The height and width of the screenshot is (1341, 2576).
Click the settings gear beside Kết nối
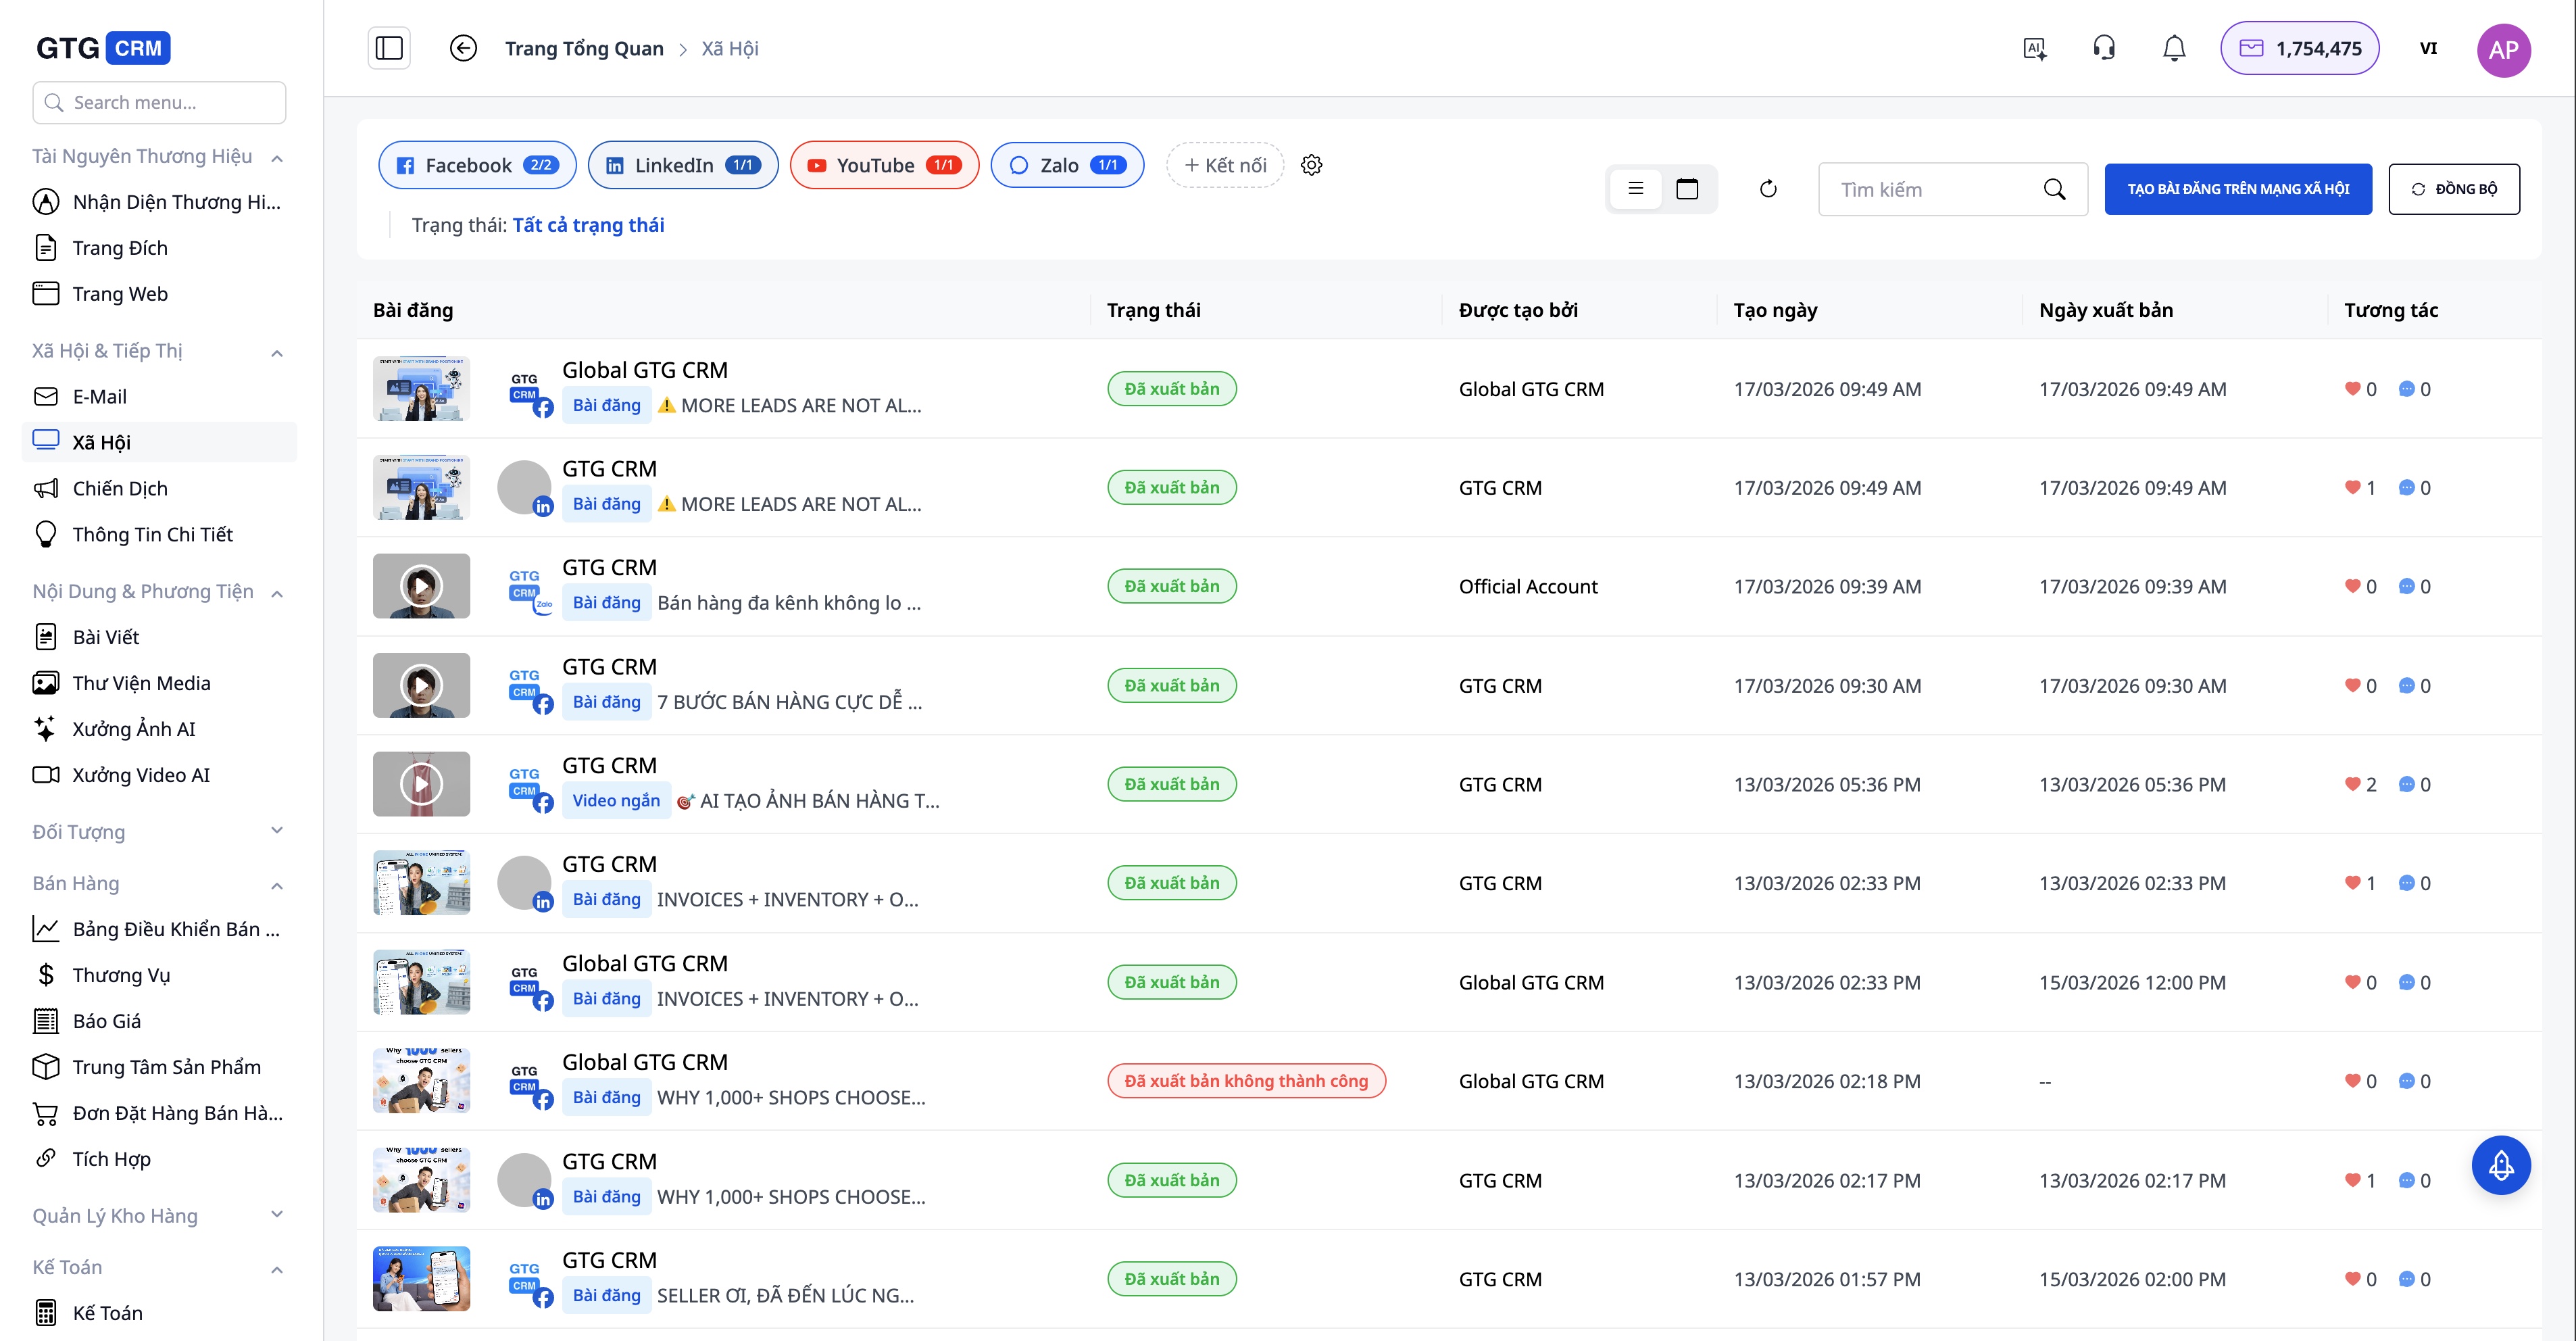(1312, 165)
